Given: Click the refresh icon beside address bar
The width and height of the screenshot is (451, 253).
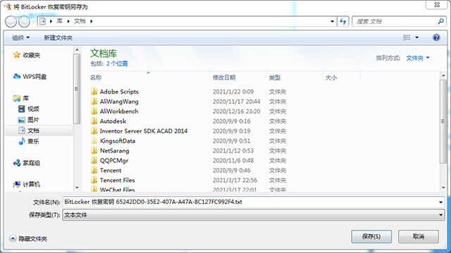Looking at the screenshot, I should (x=343, y=21).
